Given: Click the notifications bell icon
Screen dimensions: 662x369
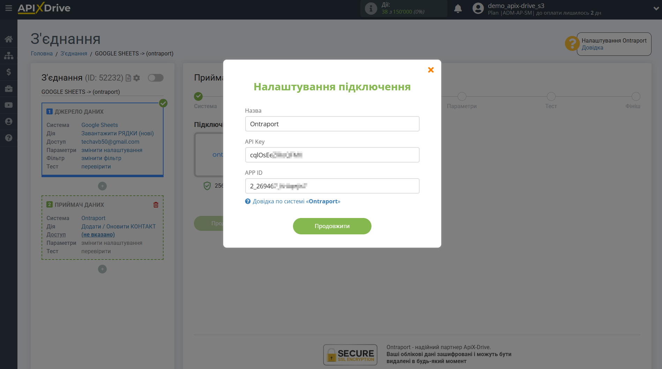Looking at the screenshot, I should (458, 9).
